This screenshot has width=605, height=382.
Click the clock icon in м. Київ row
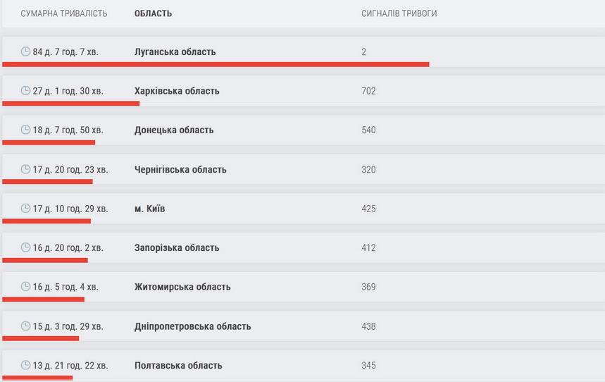[x=26, y=209]
